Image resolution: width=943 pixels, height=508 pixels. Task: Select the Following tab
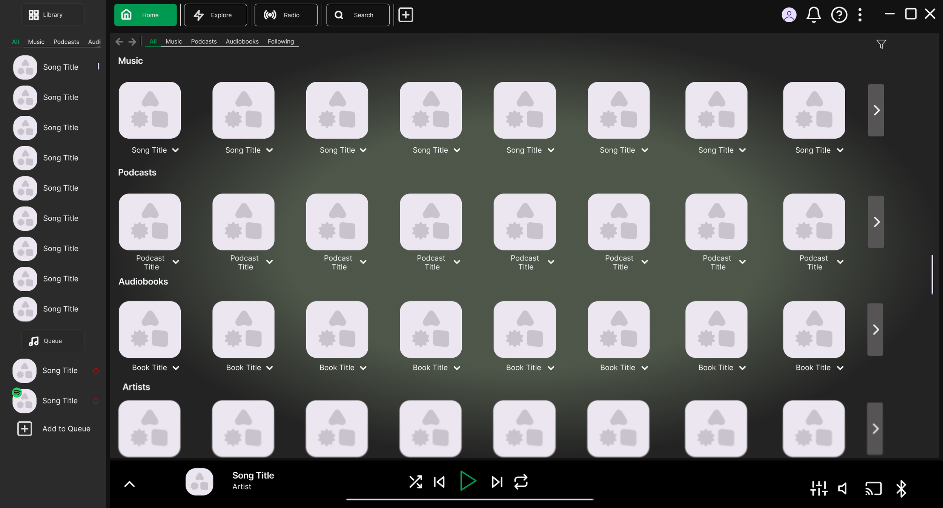281,41
